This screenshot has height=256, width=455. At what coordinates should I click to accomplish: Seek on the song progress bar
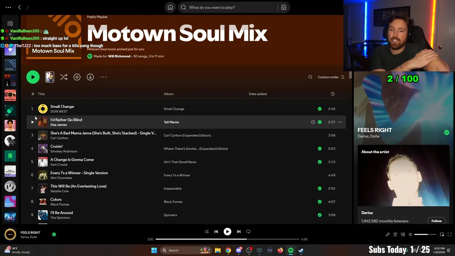point(227,239)
